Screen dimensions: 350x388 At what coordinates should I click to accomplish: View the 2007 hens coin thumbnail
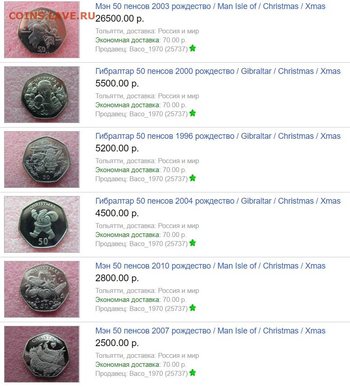point(42,354)
